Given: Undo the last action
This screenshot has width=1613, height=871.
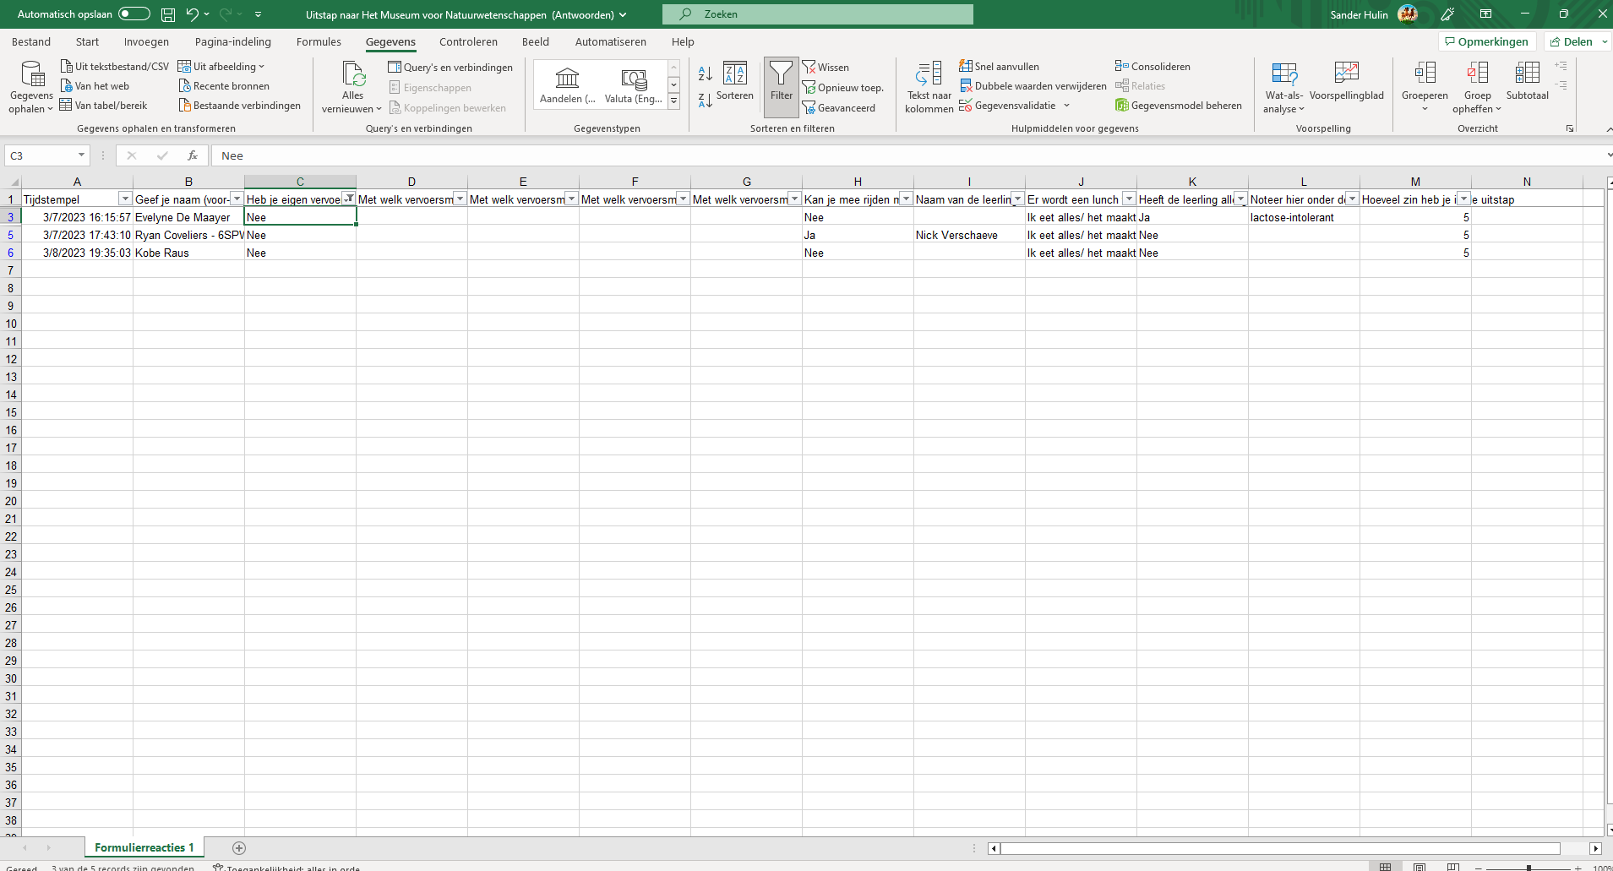Looking at the screenshot, I should [192, 14].
